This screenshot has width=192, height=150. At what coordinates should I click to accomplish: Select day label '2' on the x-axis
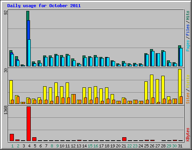click(x=18, y=146)
